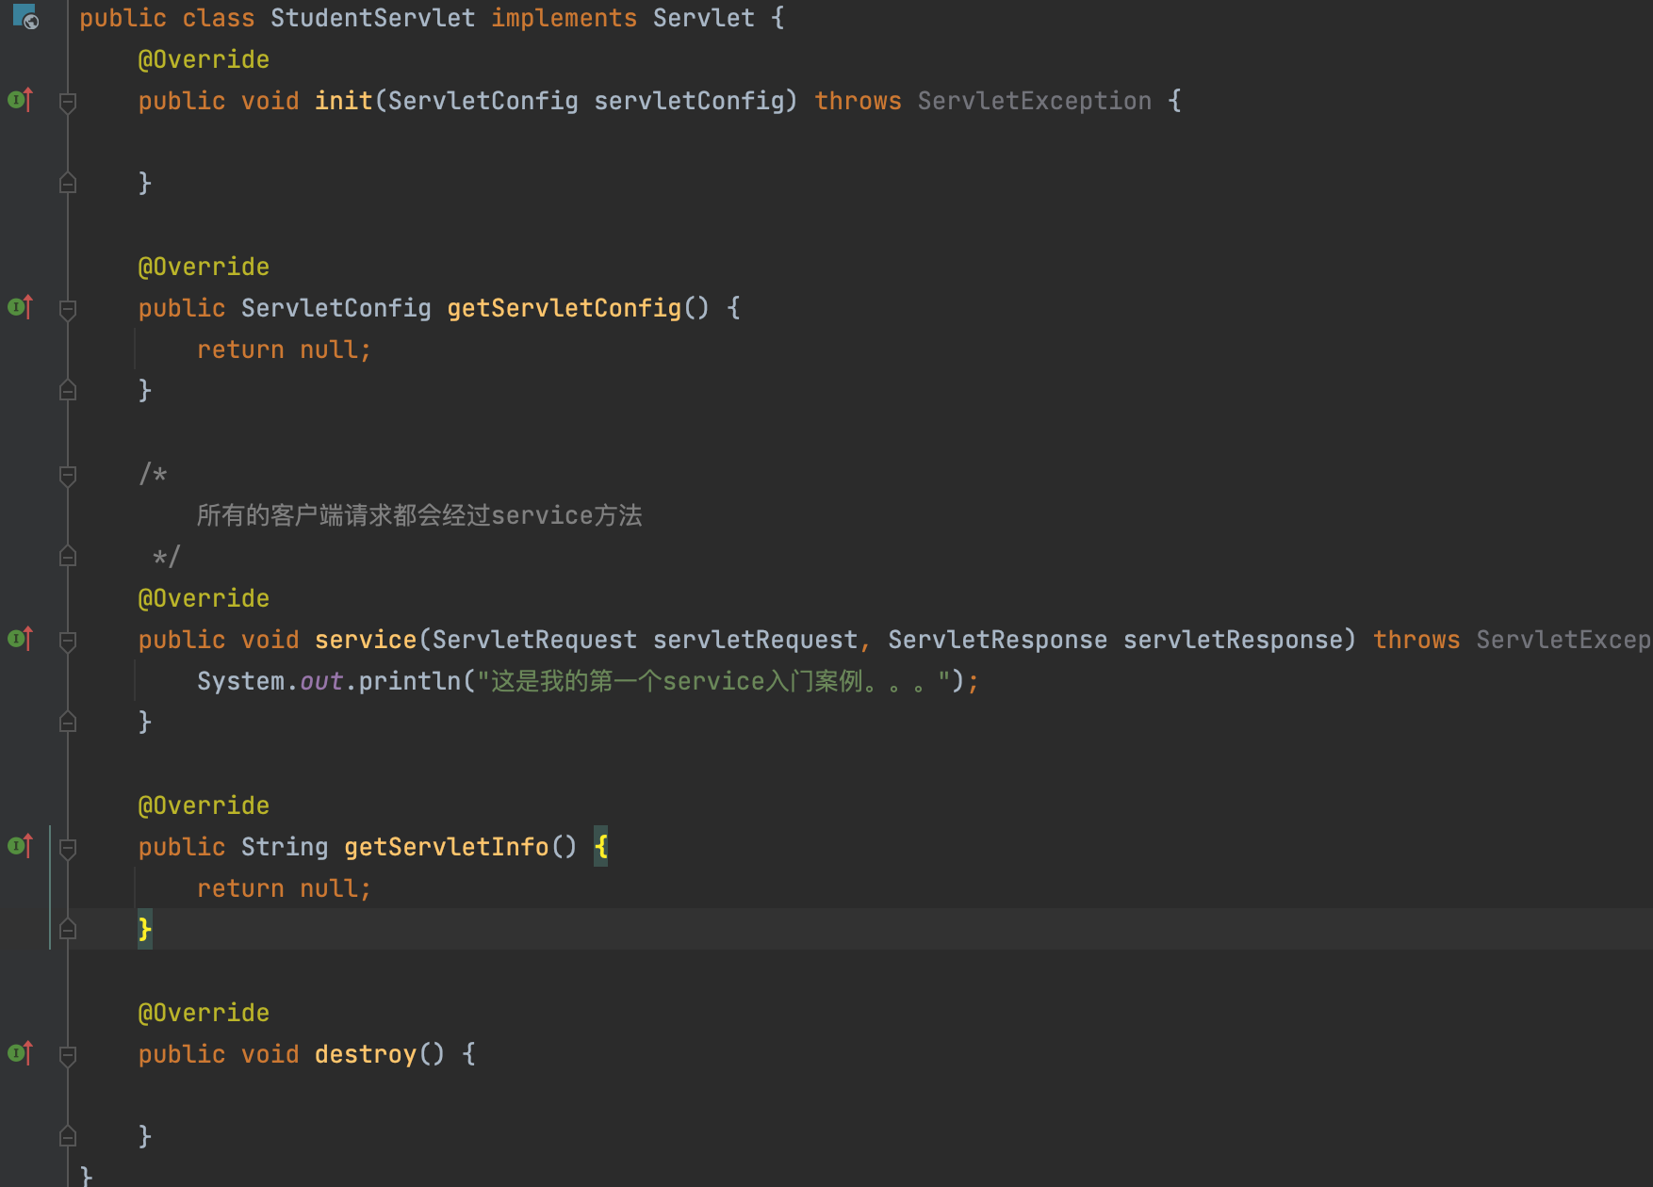This screenshot has height=1187, width=1653.
Task: Click the getServletInfo method name
Action: (447, 847)
